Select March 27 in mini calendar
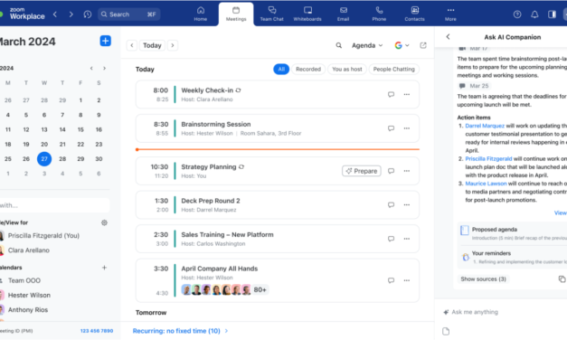 (44, 159)
